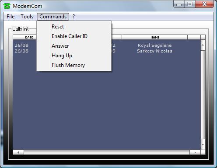Close the open Commands menu
This screenshot has width=217, height=168.
pyautogui.click(x=53, y=17)
